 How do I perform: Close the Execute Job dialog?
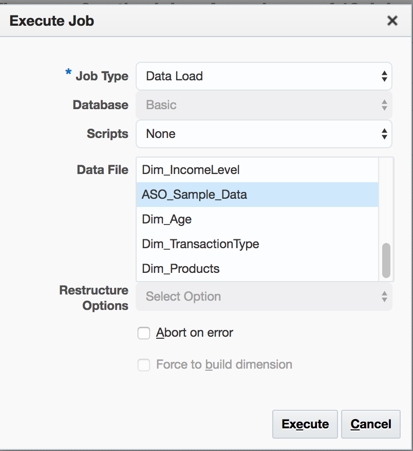click(392, 21)
